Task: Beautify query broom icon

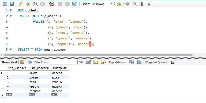Action: 127,4
